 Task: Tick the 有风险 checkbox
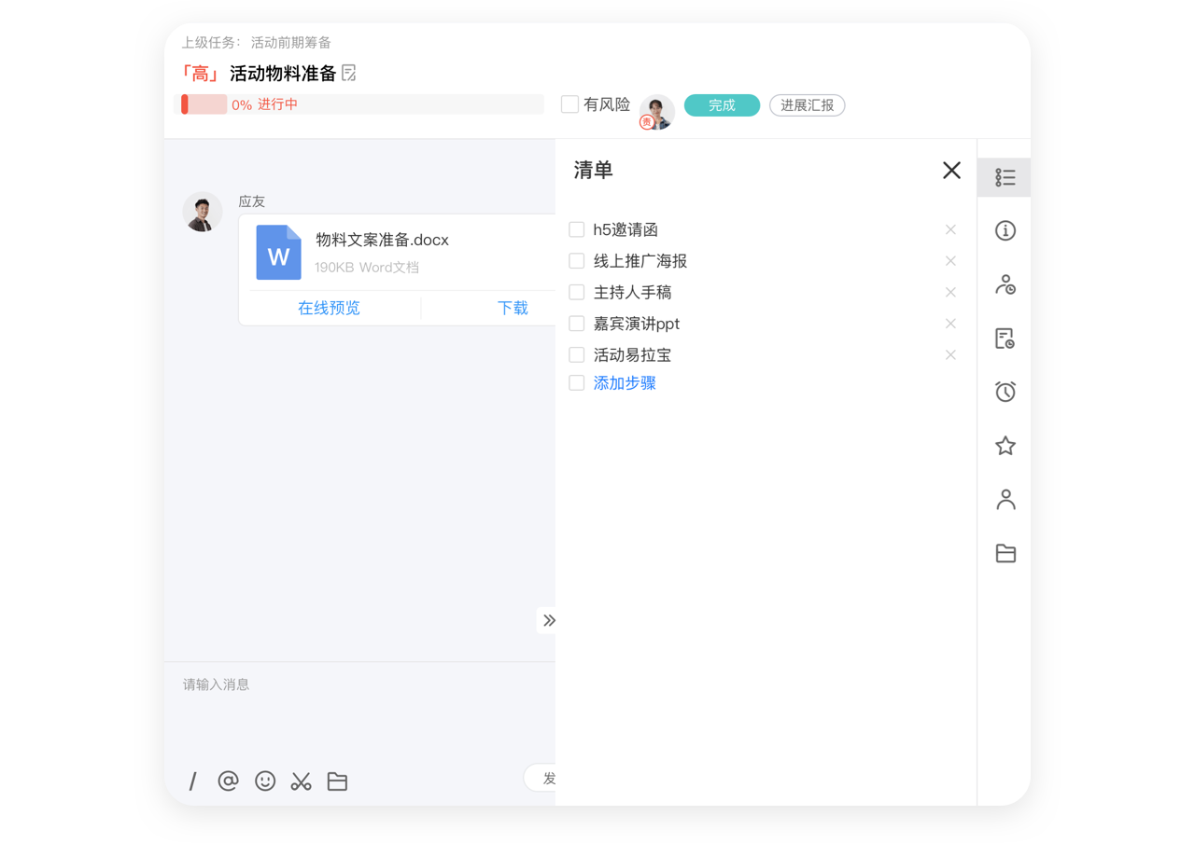pyautogui.click(x=569, y=104)
